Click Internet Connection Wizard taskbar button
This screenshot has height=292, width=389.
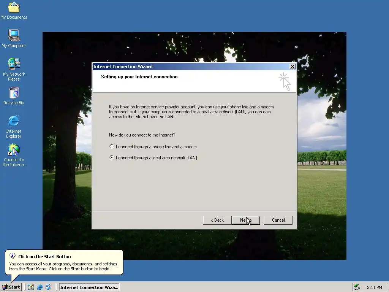pos(89,287)
